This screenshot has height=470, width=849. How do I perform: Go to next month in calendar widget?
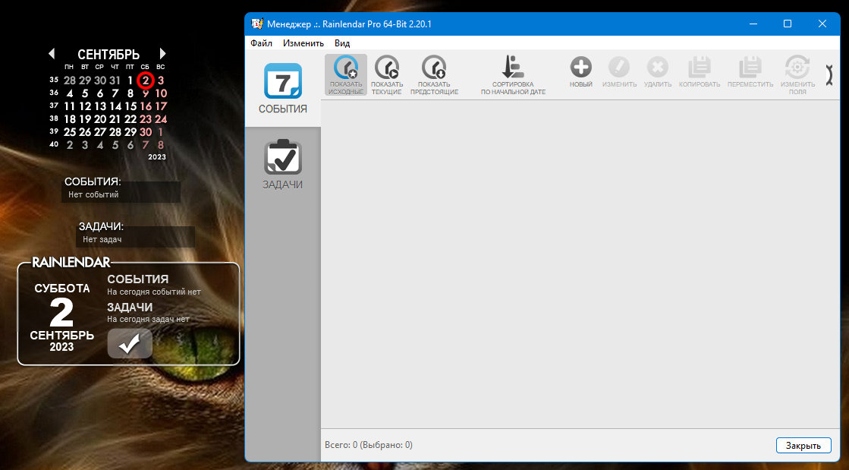[162, 54]
